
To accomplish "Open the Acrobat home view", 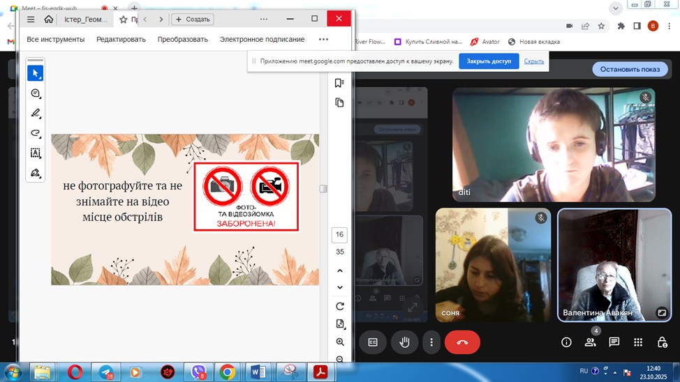I will (x=48, y=20).
